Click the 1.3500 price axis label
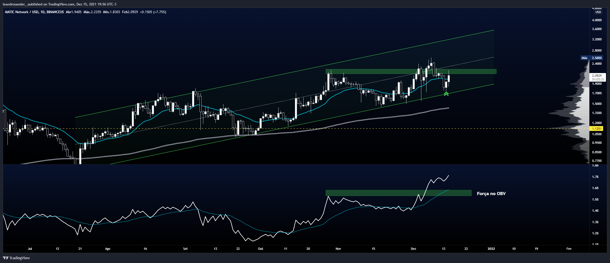Viewport: 610px width, 263px height. point(597,113)
